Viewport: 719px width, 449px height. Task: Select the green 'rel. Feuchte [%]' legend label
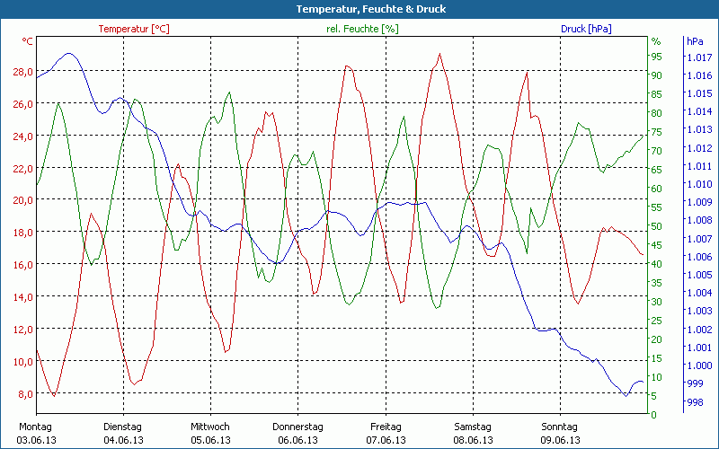point(362,29)
